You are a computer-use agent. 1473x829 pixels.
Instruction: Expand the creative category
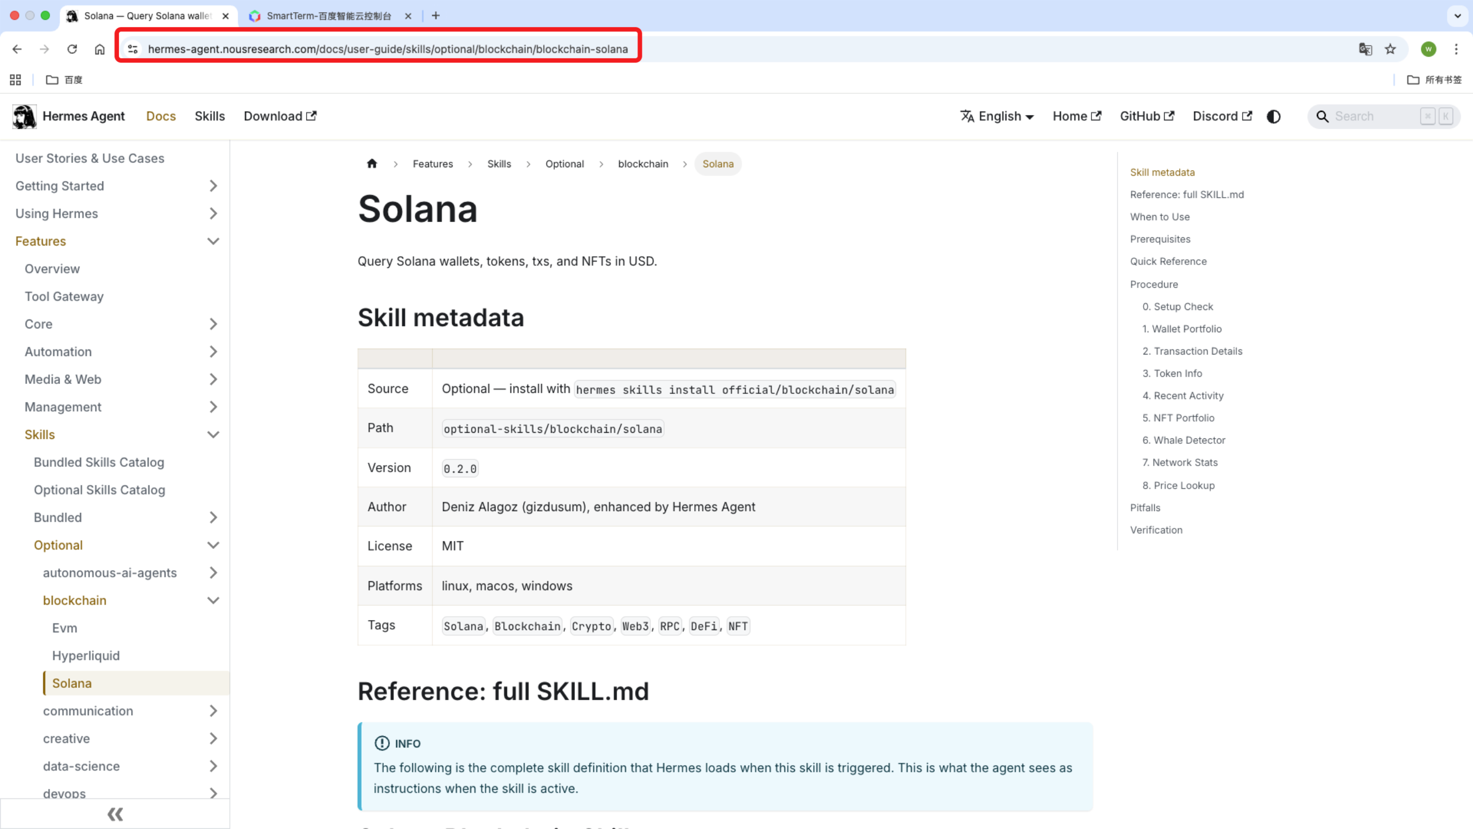click(213, 738)
